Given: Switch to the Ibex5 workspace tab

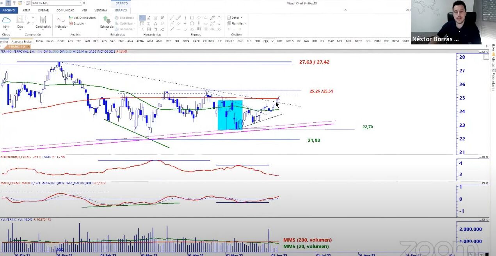Looking at the screenshot, I should tap(50, 41).
